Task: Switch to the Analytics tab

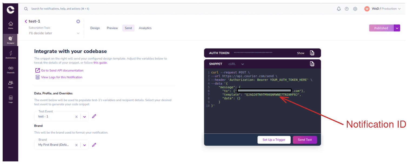Action: click(145, 28)
